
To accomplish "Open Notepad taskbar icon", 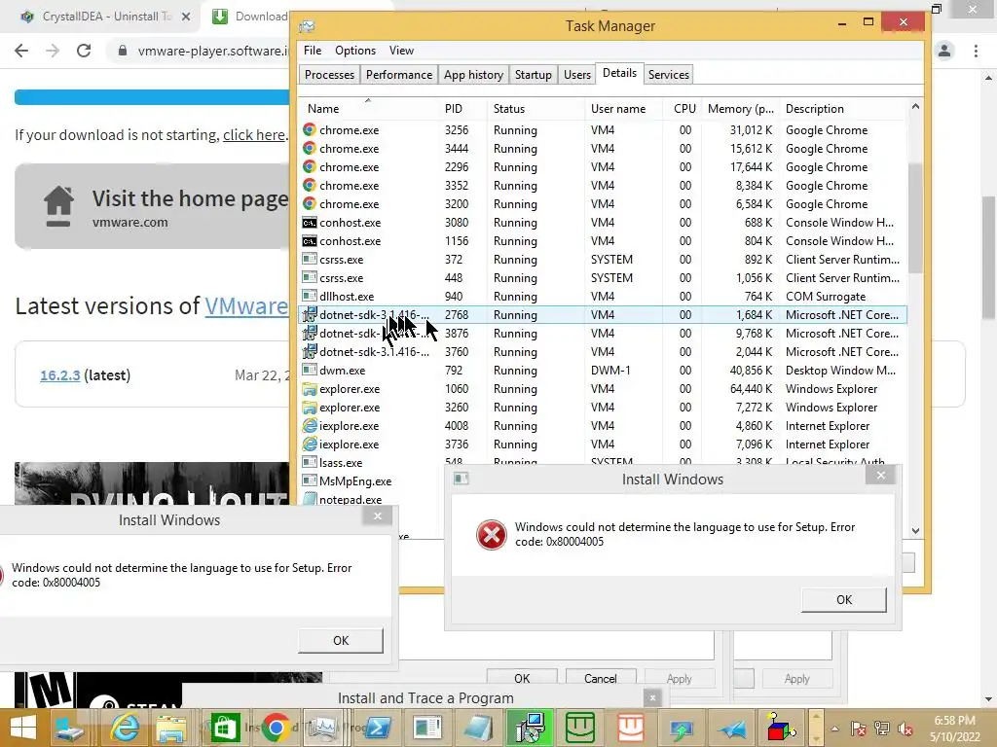I will point(478,728).
